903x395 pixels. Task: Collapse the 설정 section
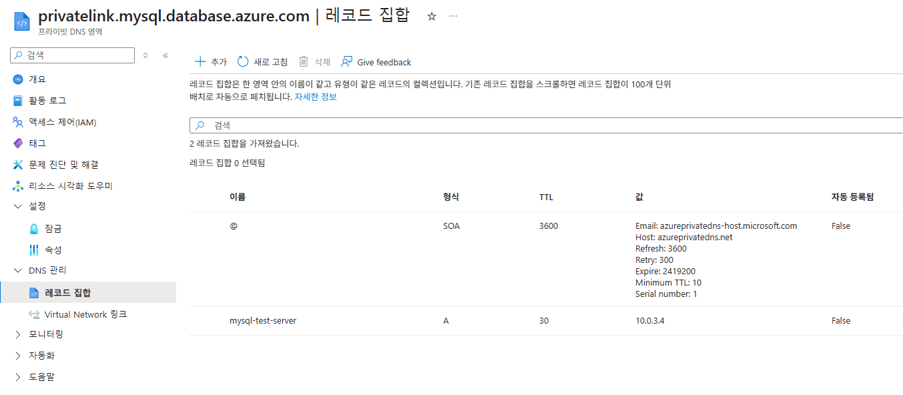(x=18, y=207)
